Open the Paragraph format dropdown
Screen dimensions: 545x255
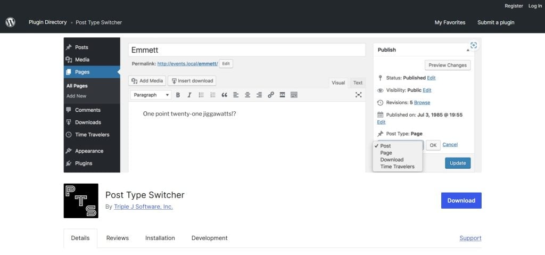151,95
